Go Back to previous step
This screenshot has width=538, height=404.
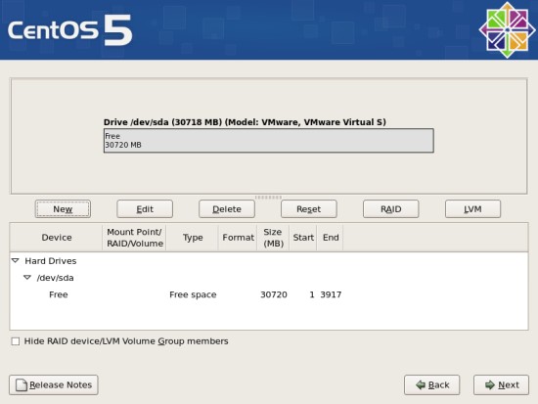pos(431,384)
